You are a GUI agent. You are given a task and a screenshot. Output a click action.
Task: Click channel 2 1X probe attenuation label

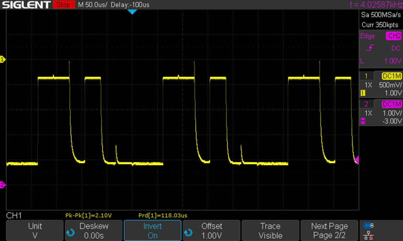point(368,113)
